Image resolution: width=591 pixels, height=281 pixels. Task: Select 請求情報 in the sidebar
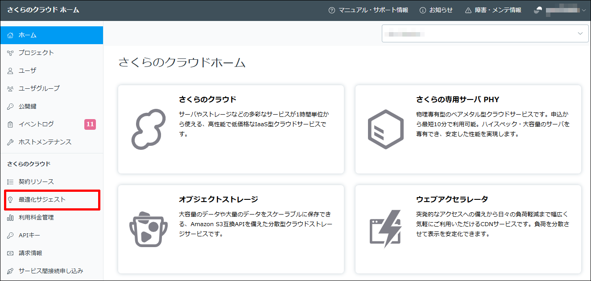pos(52,253)
